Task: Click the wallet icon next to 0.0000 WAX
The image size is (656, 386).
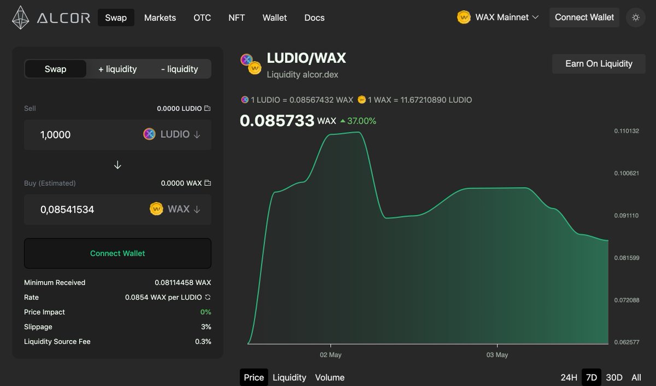Action: [207, 183]
